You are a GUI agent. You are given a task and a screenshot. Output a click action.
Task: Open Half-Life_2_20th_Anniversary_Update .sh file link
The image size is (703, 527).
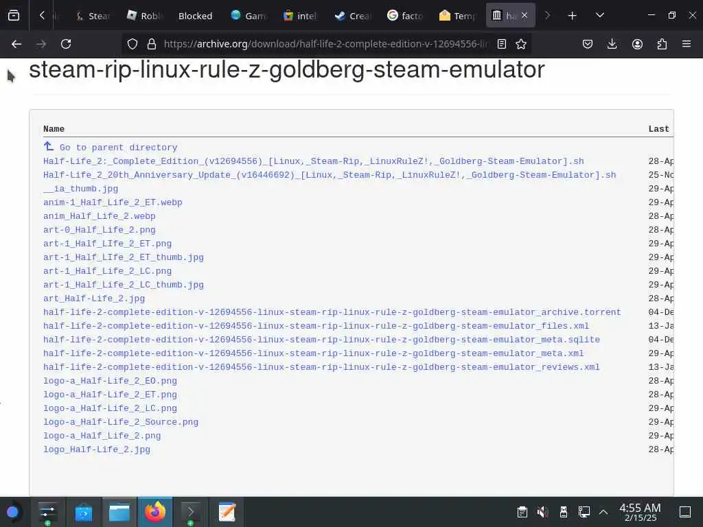[x=330, y=175]
